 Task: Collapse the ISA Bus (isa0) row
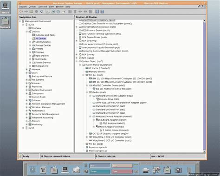coord(87,92)
